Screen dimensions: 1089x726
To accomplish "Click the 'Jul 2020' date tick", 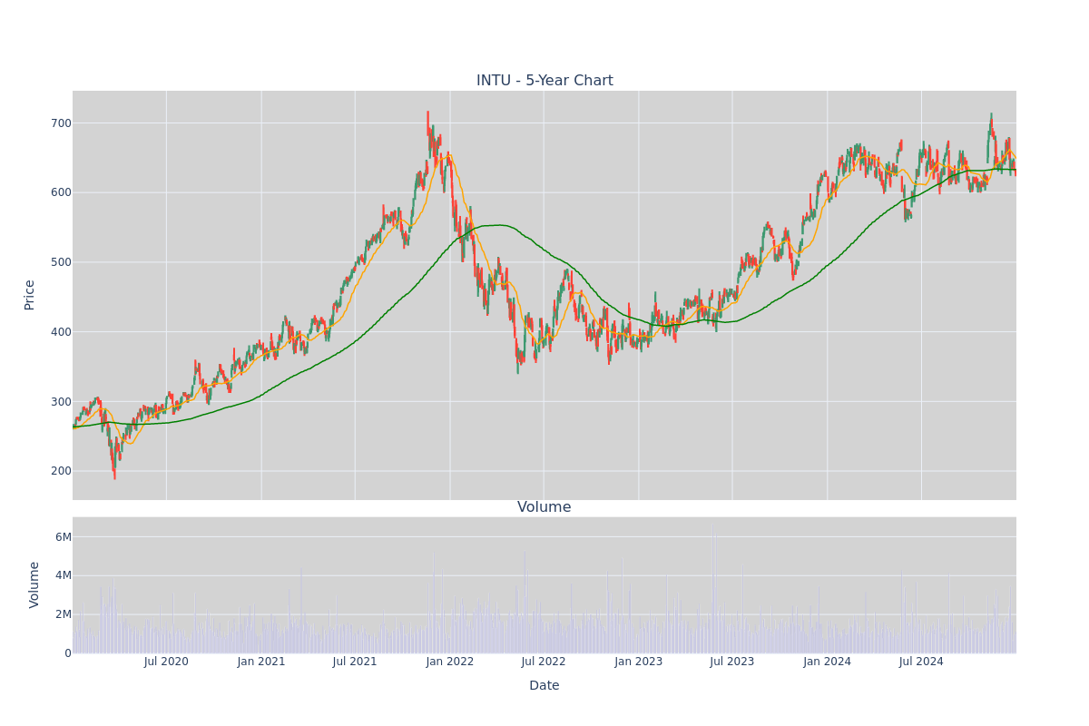I will (166, 662).
